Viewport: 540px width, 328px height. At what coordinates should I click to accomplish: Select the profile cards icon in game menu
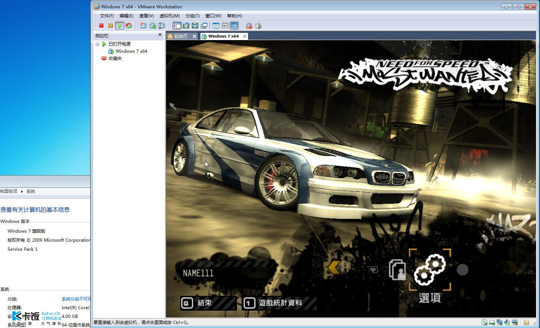click(397, 269)
